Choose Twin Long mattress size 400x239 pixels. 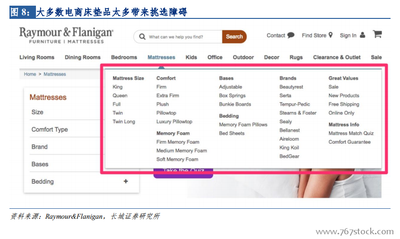[124, 121]
